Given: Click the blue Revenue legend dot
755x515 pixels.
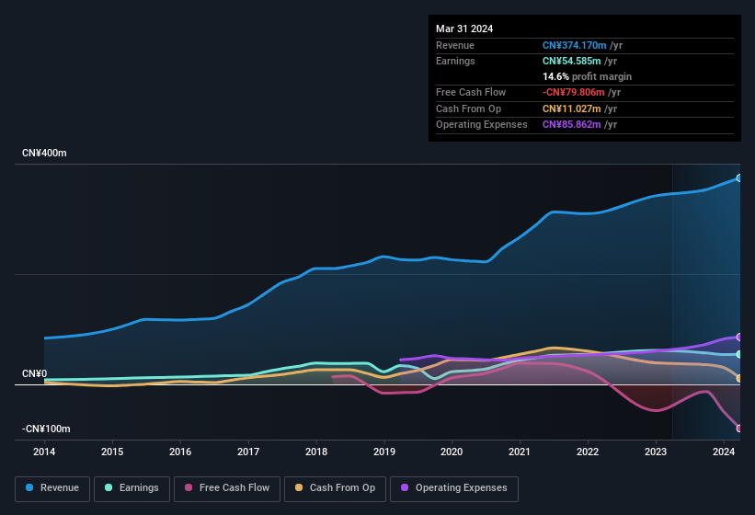Looking at the screenshot, I should (x=30, y=488).
